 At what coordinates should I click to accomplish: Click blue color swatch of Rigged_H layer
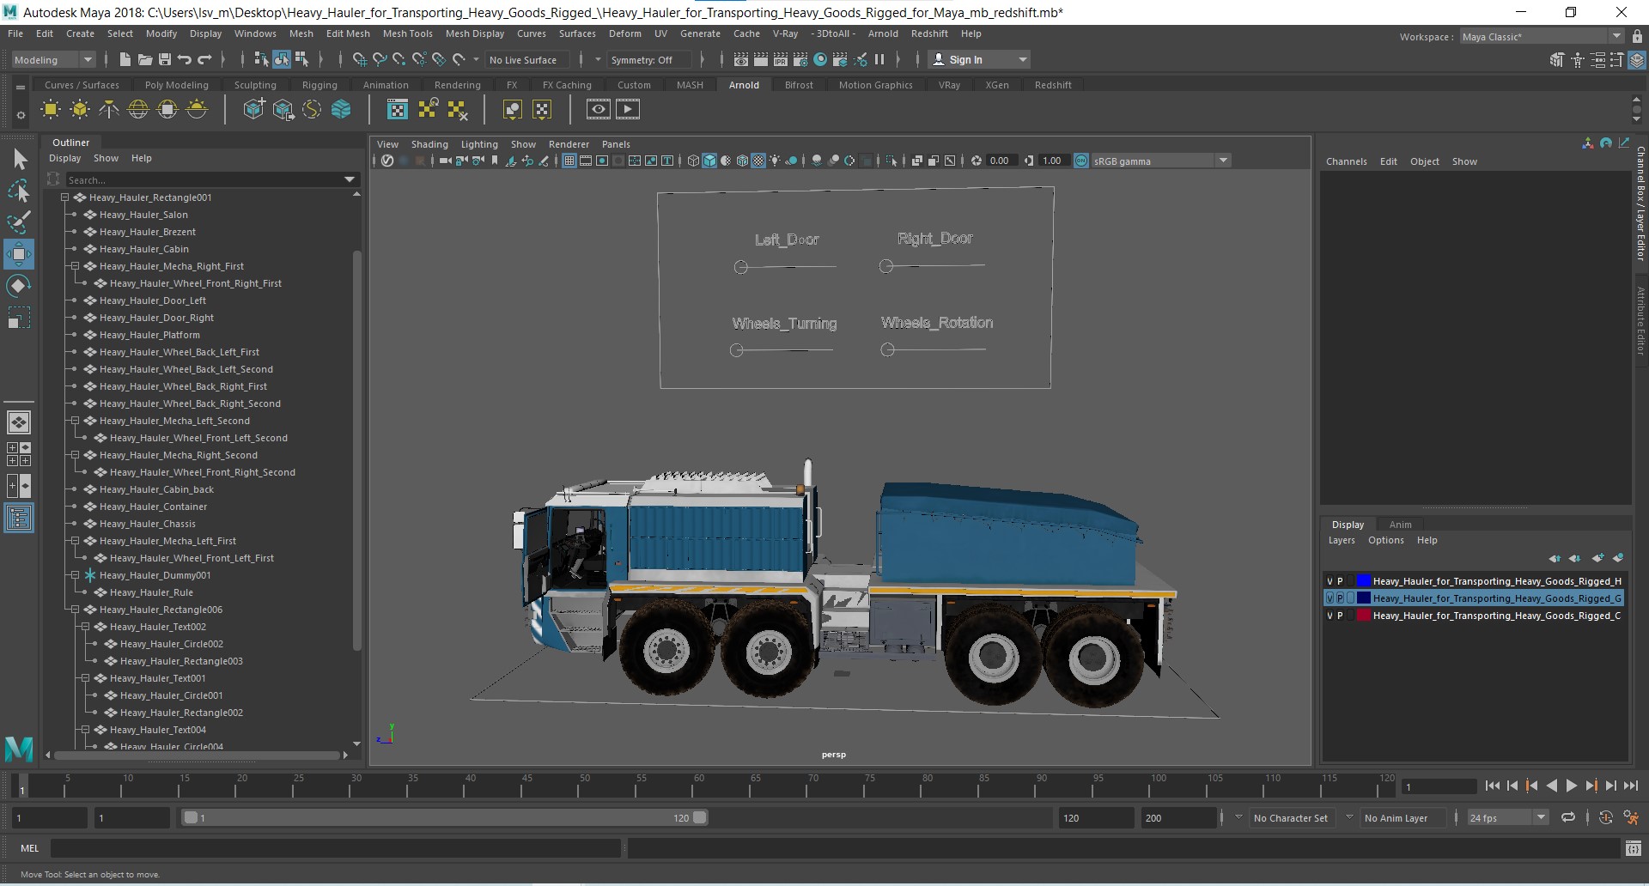(1363, 581)
